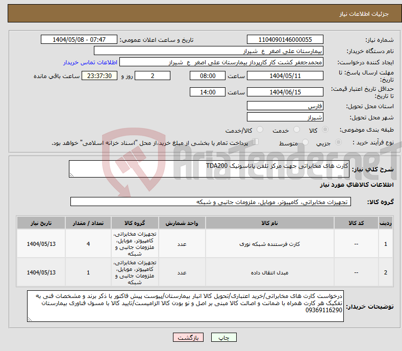Click the گروه کالا field

coord(211,202)
